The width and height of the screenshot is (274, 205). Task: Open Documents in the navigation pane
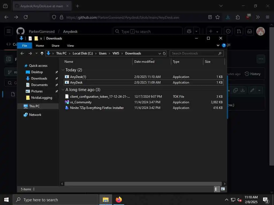click(39, 85)
